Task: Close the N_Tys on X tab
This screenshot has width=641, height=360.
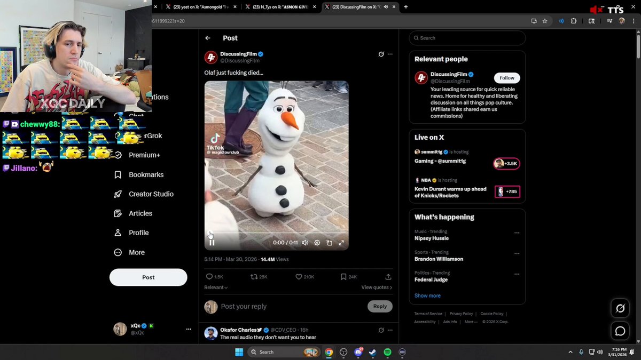Action: click(315, 7)
